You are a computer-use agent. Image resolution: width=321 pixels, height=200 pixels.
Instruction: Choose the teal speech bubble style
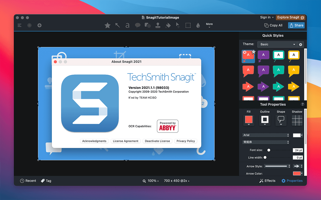click(278, 71)
